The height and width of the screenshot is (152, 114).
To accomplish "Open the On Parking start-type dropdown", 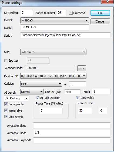I will click(x=16, y=98).
